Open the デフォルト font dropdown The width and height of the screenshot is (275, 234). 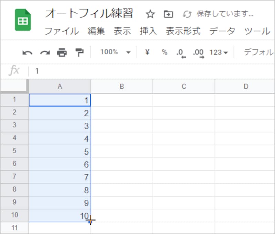tap(260, 52)
